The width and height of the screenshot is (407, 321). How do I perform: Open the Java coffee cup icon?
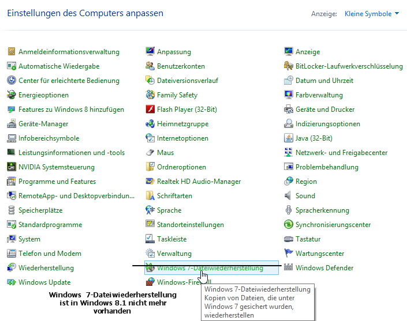(289, 138)
